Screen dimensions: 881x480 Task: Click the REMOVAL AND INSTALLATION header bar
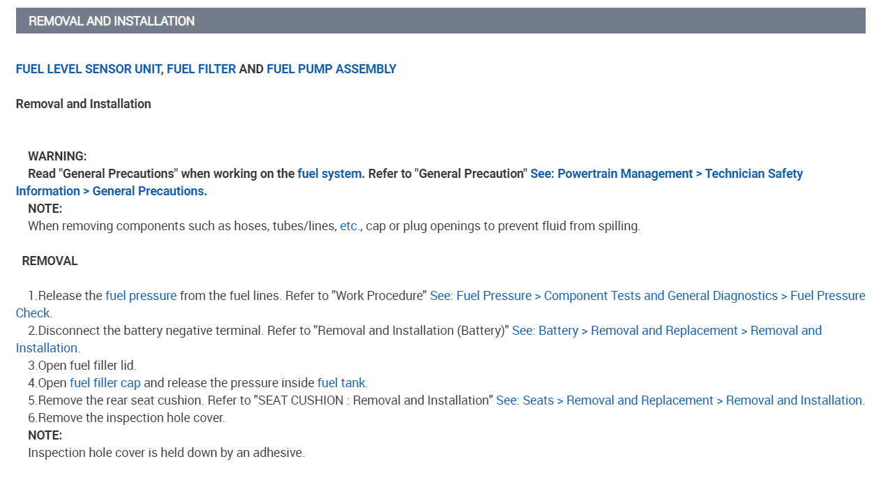coord(440,21)
